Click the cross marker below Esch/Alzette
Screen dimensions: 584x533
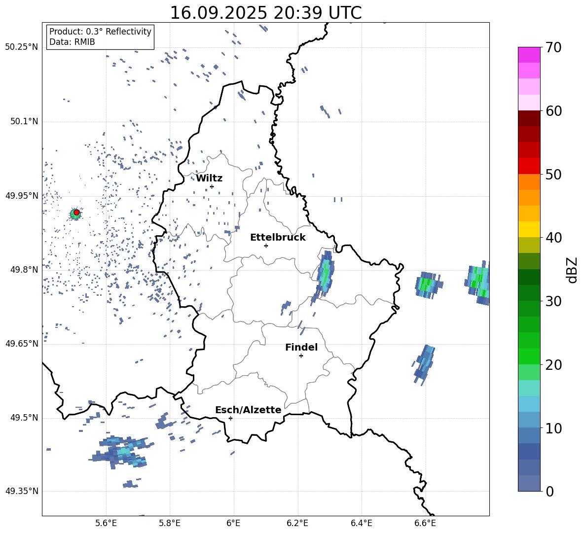pyautogui.click(x=230, y=418)
